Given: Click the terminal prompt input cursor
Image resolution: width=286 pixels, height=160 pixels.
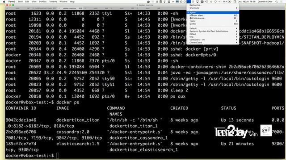Looking at the screenshot, I should coord(58,156).
